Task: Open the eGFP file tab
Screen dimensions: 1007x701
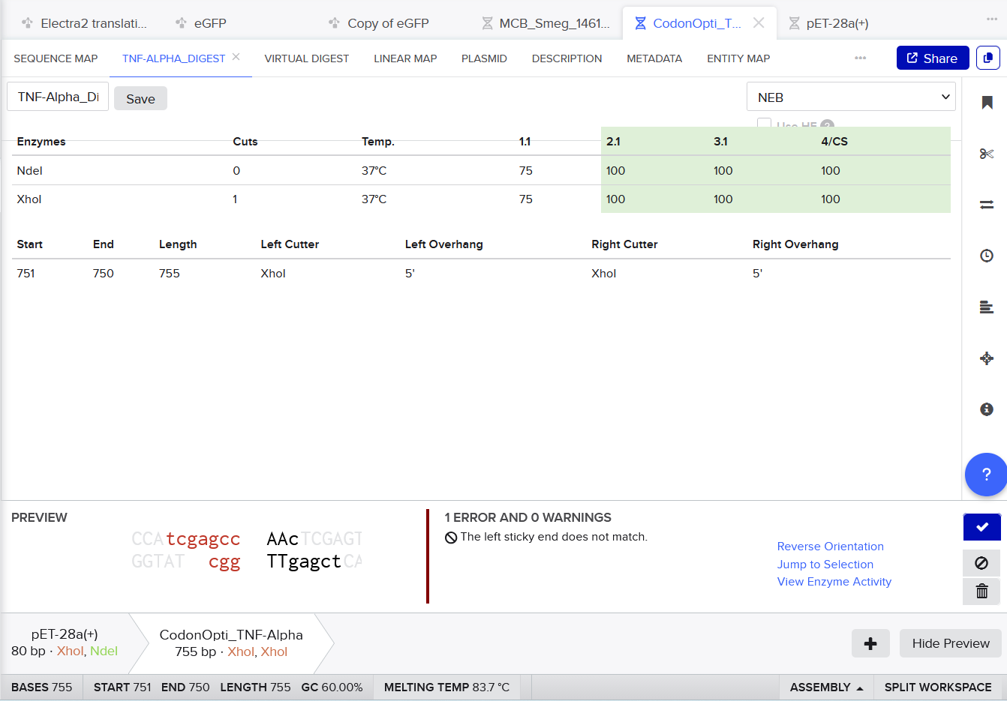Action: pyautogui.click(x=201, y=23)
